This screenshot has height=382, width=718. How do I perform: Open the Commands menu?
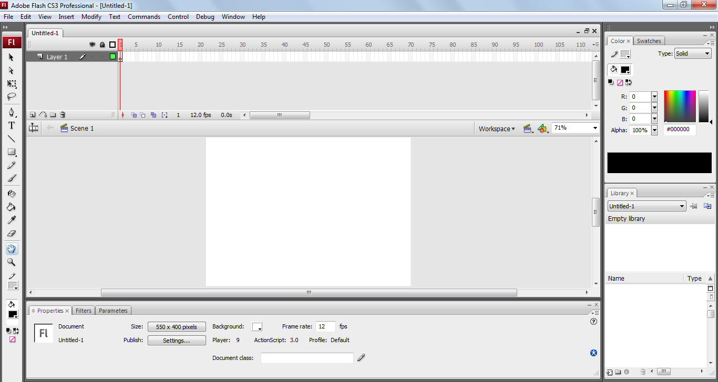click(144, 17)
